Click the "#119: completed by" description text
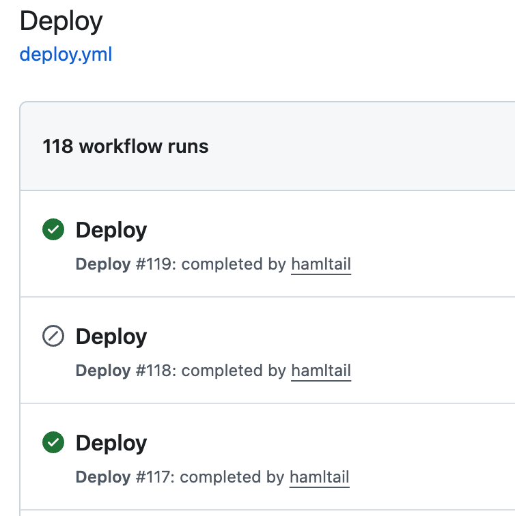The width and height of the screenshot is (515, 516). (x=210, y=264)
